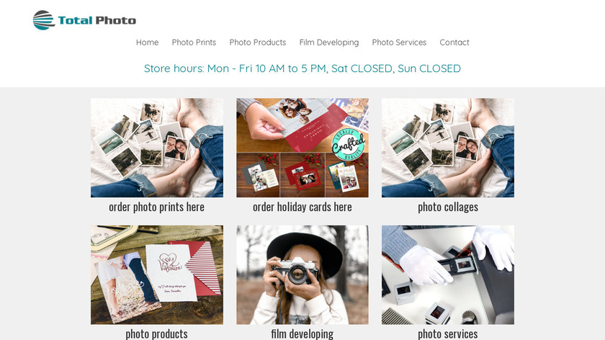605x340 pixels.
Task: Click the Valentine cards photo products image
Action: click(157, 274)
